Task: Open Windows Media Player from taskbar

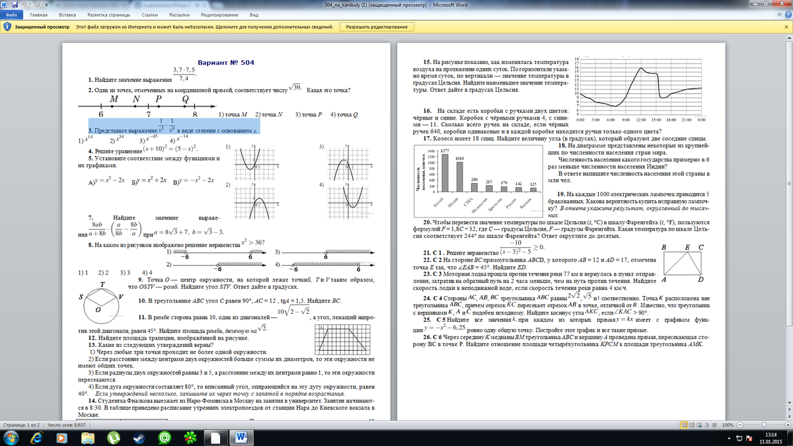Action: [63, 437]
